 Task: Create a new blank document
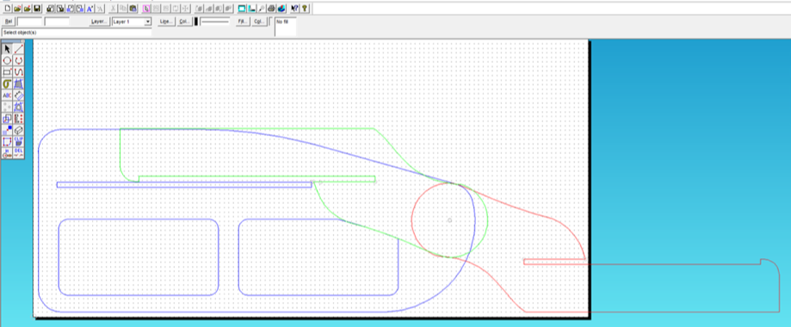[7, 8]
